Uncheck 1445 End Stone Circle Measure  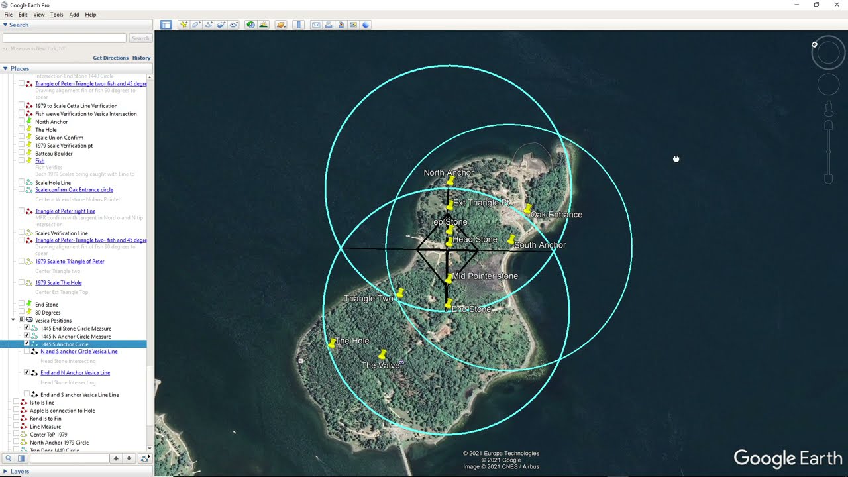pyautogui.click(x=26, y=328)
